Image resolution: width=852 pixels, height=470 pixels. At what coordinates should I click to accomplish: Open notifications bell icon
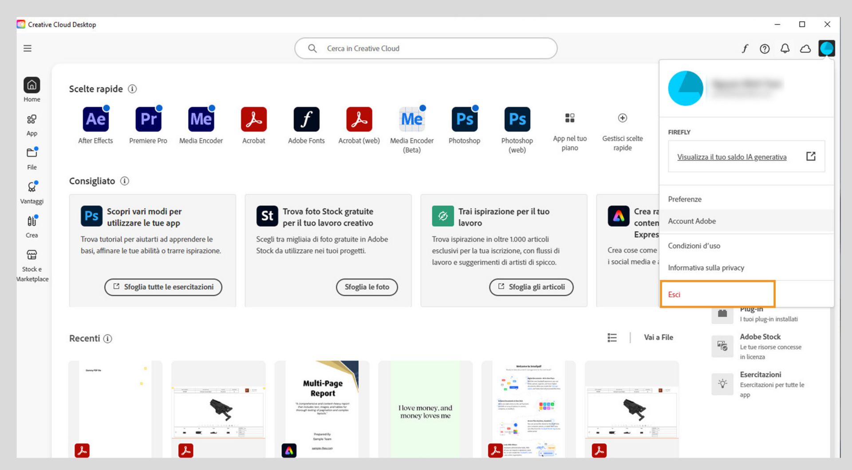pos(785,49)
